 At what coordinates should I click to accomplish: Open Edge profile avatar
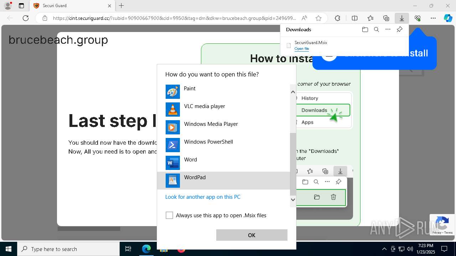pos(8,6)
